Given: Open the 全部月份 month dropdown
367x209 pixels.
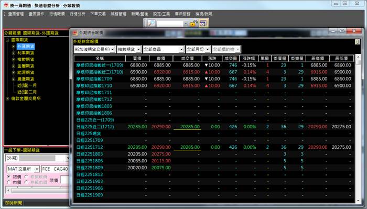Looking at the screenshot, I should pos(208,49).
